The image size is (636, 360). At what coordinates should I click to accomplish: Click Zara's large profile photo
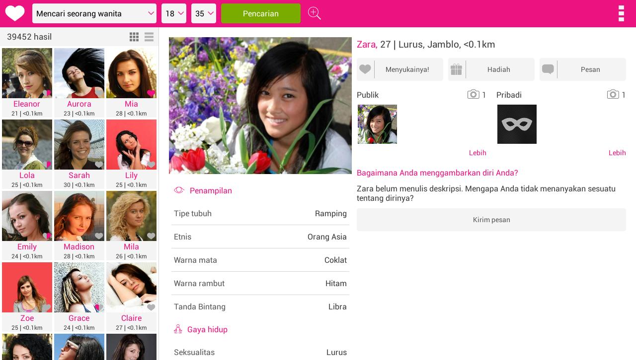[x=260, y=106]
